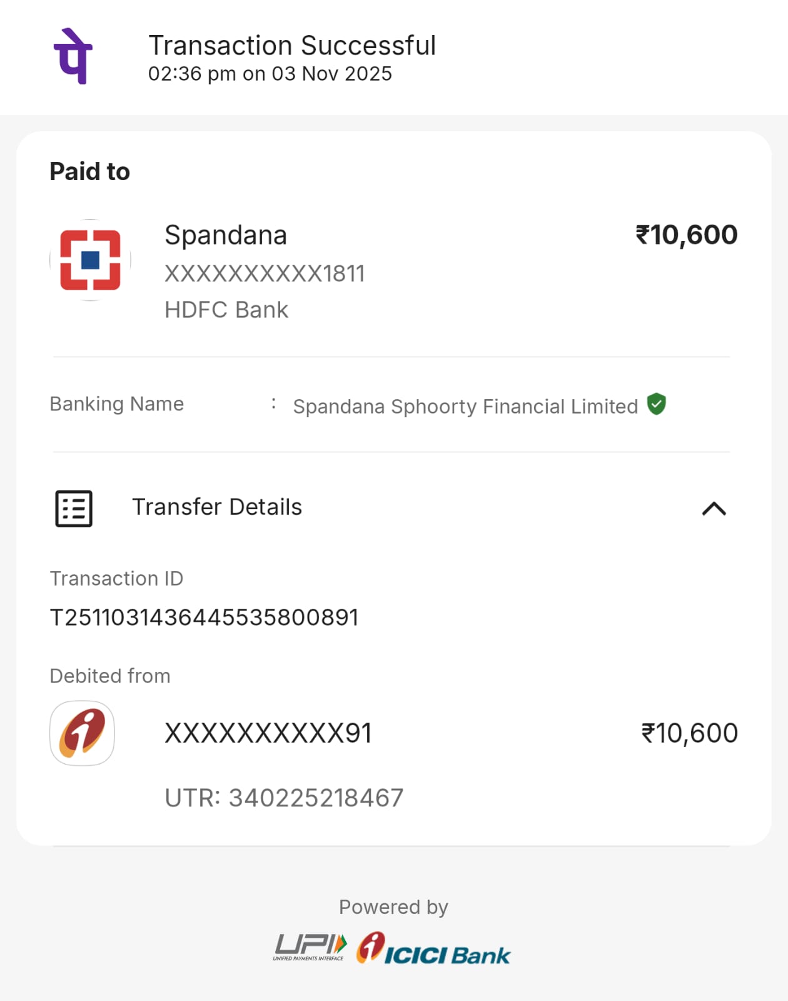Click the bold ₹10,600 paid amount
This screenshot has width=788, height=1001.
click(686, 235)
